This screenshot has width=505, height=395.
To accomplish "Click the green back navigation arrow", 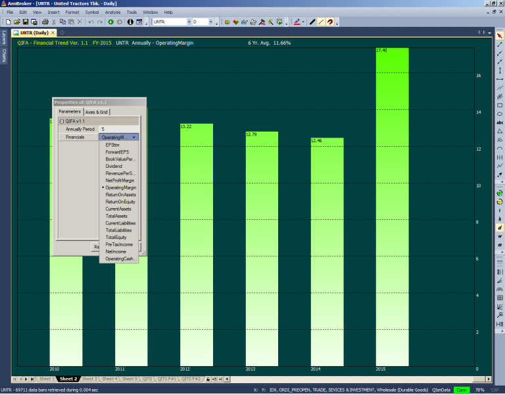I will point(110,22).
